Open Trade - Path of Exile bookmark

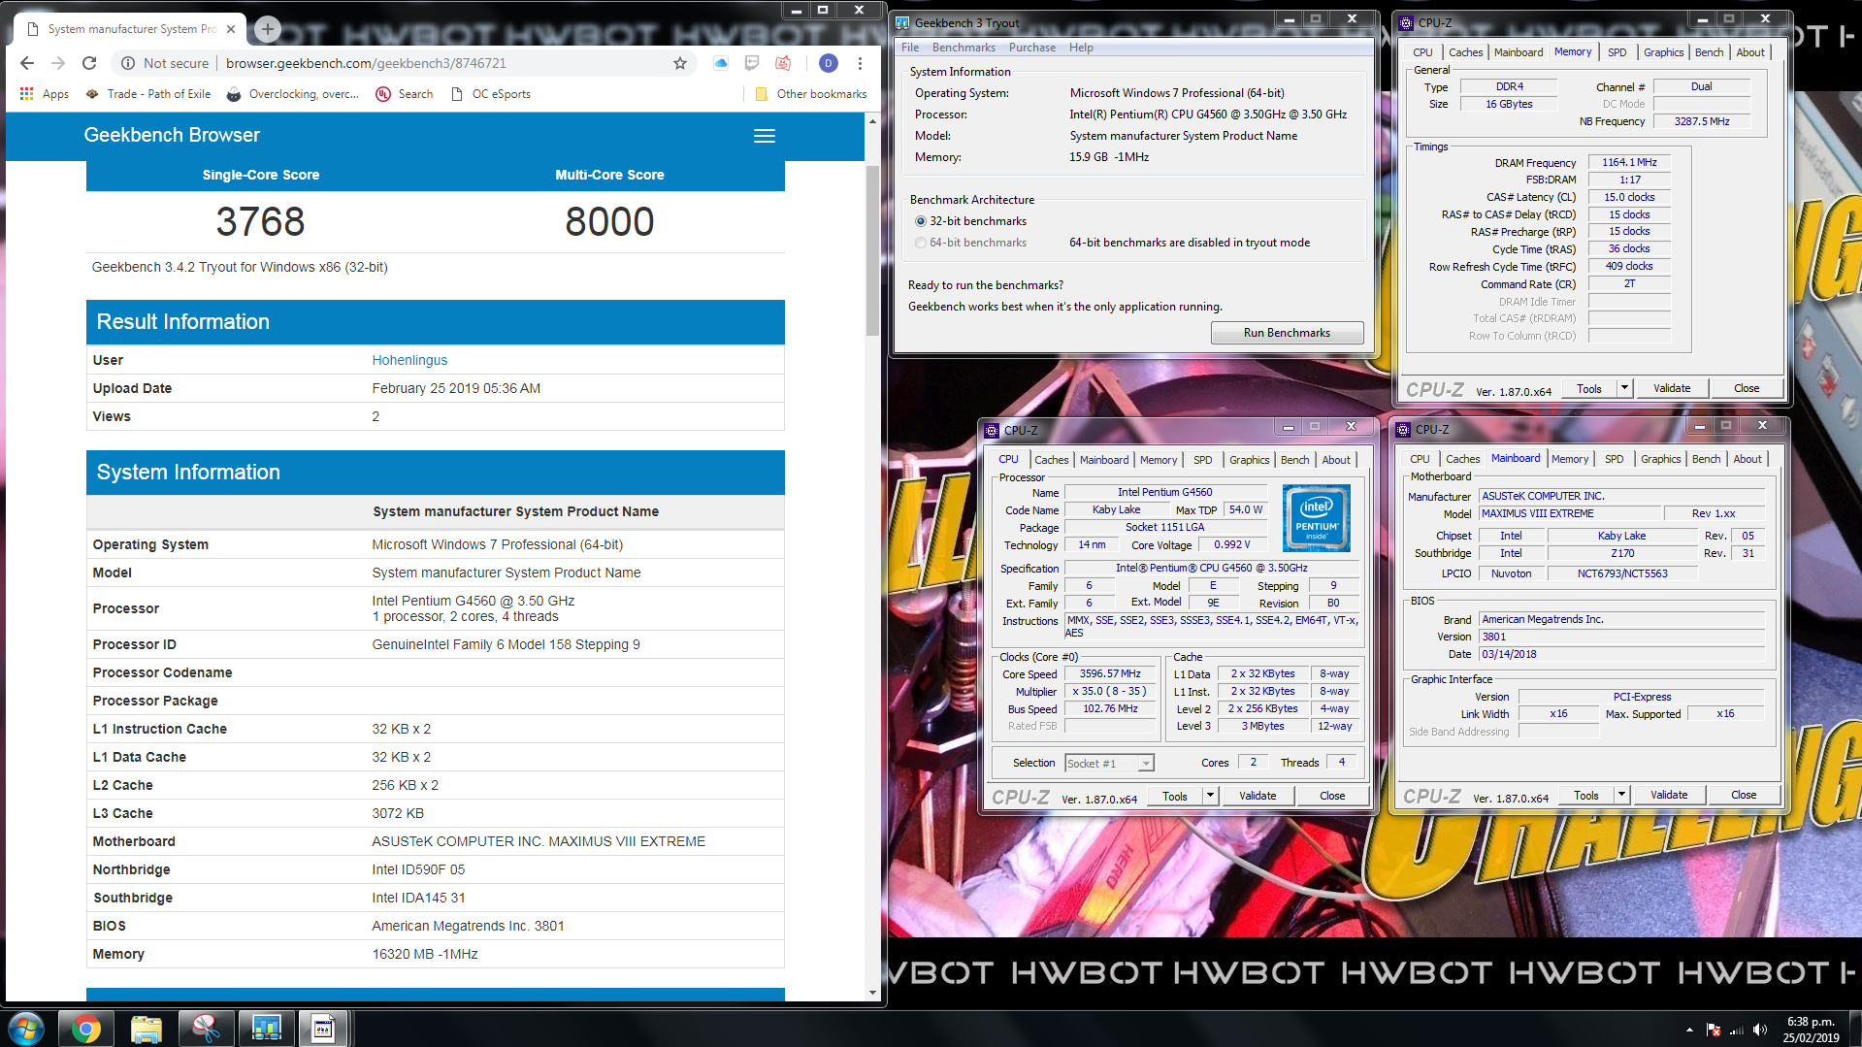148,94
